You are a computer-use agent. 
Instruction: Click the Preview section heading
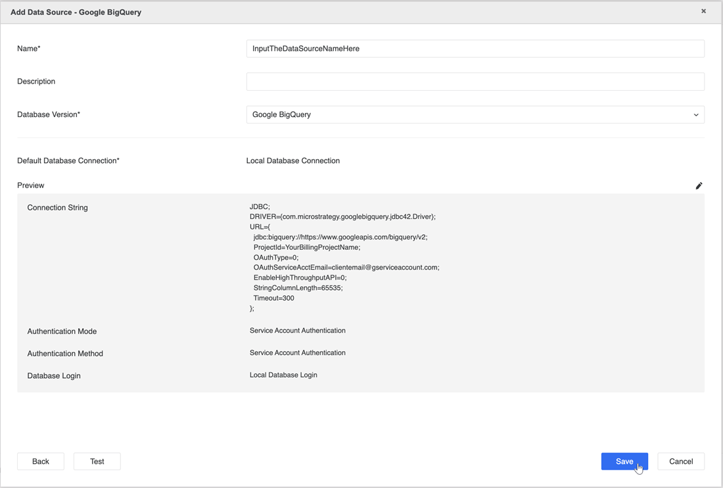coord(31,185)
